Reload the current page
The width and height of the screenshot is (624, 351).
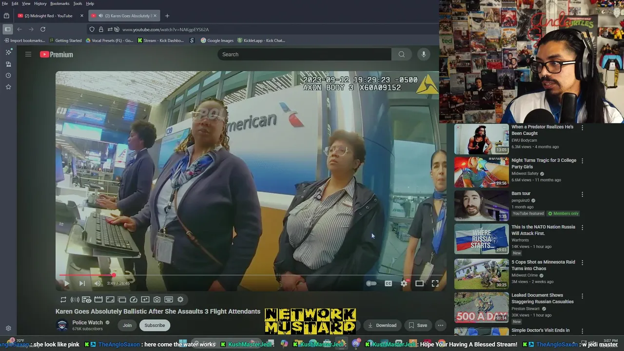[x=43, y=29]
